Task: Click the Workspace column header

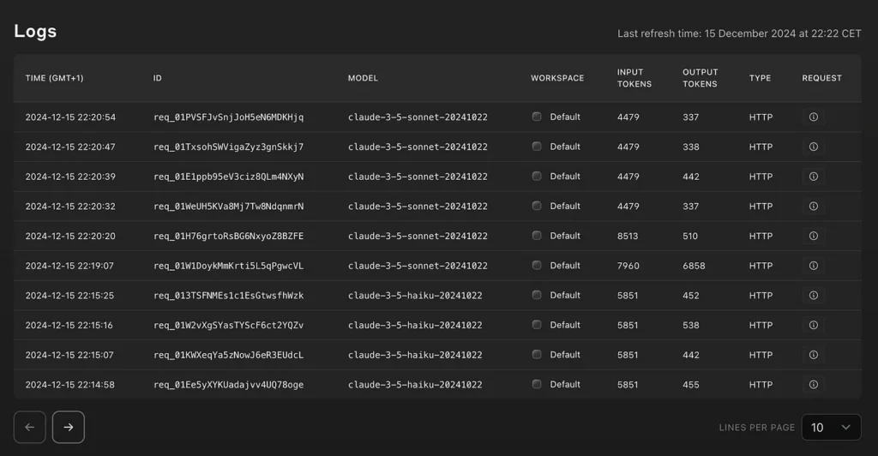Action: tap(557, 78)
